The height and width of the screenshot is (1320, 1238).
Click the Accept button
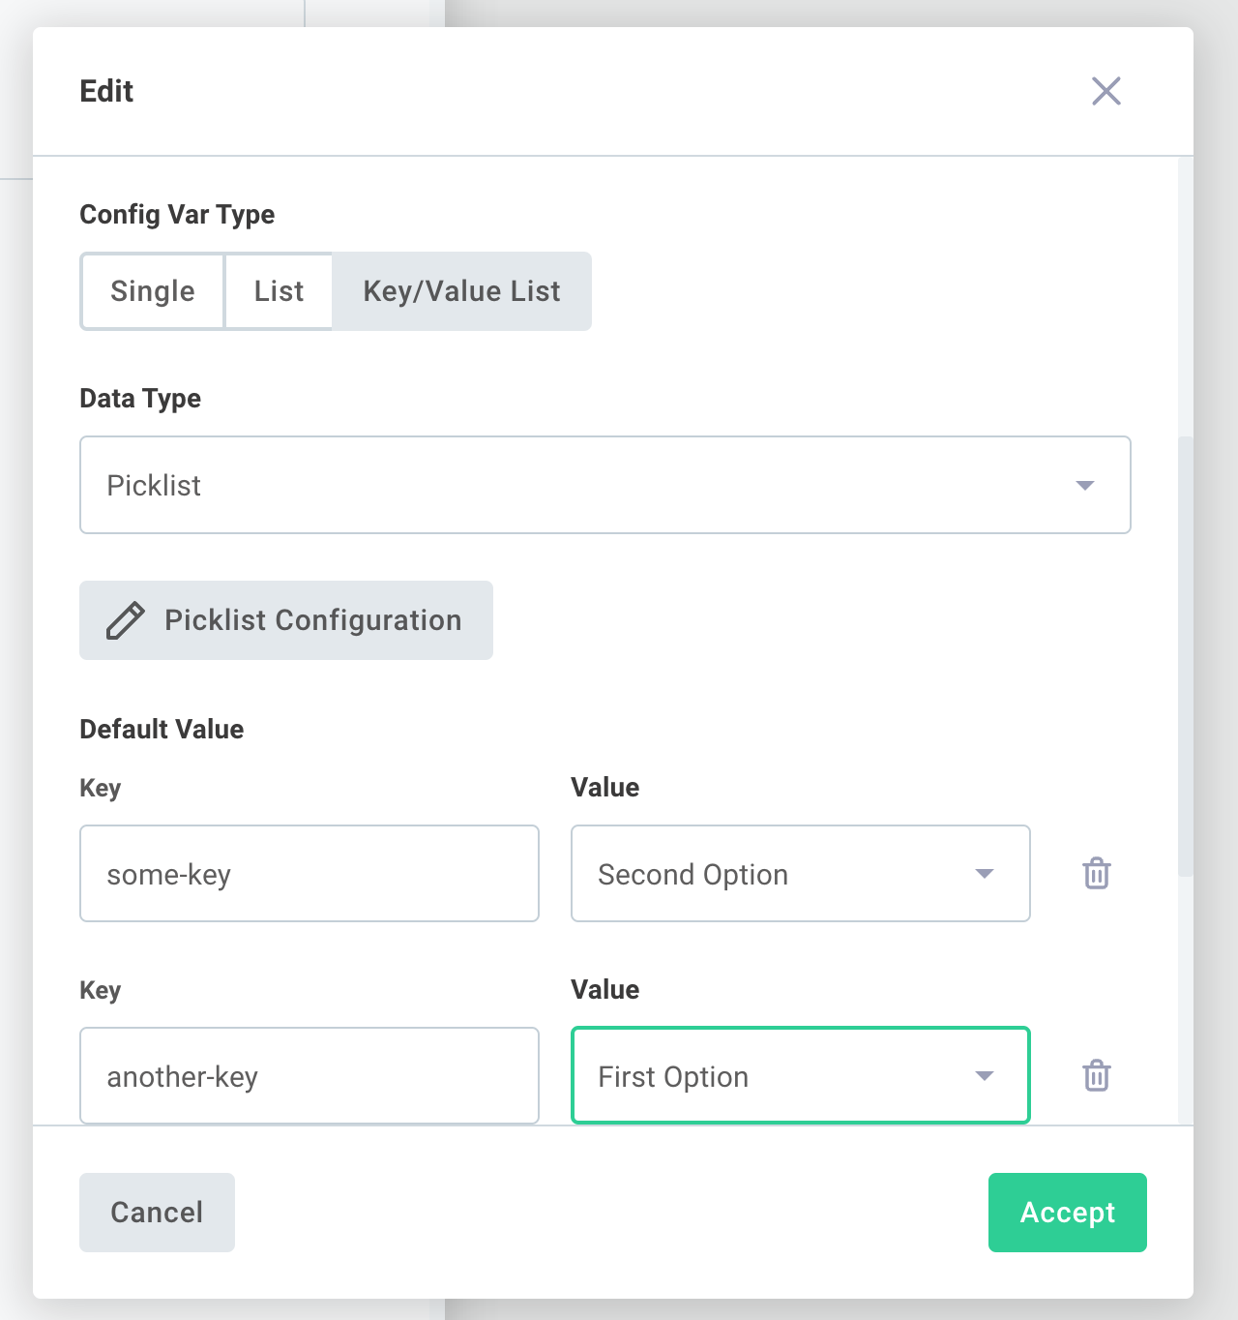pos(1068,1213)
